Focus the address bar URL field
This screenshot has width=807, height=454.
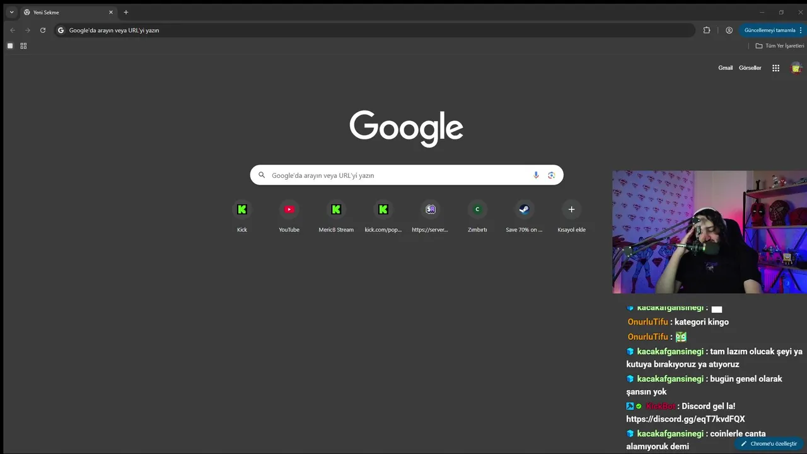click(374, 30)
